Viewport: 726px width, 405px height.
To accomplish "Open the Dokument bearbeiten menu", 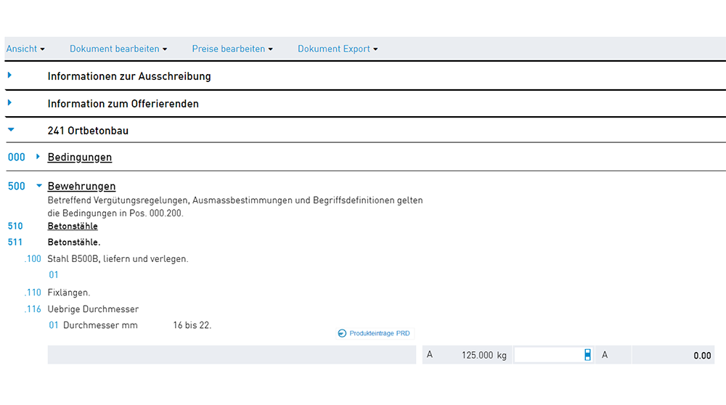I will (118, 49).
